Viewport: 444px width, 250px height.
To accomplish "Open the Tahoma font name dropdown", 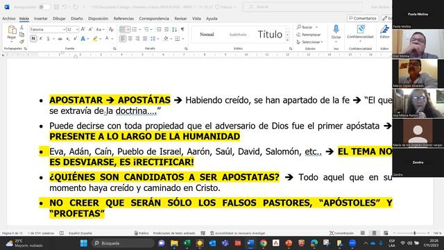I will [64, 29].
